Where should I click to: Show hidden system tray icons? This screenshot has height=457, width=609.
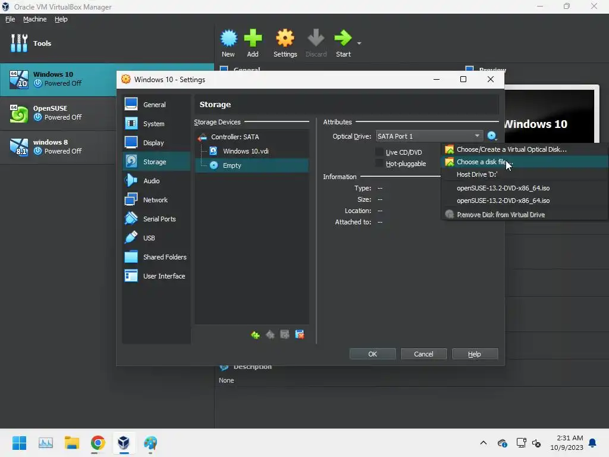[x=484, y=443]
